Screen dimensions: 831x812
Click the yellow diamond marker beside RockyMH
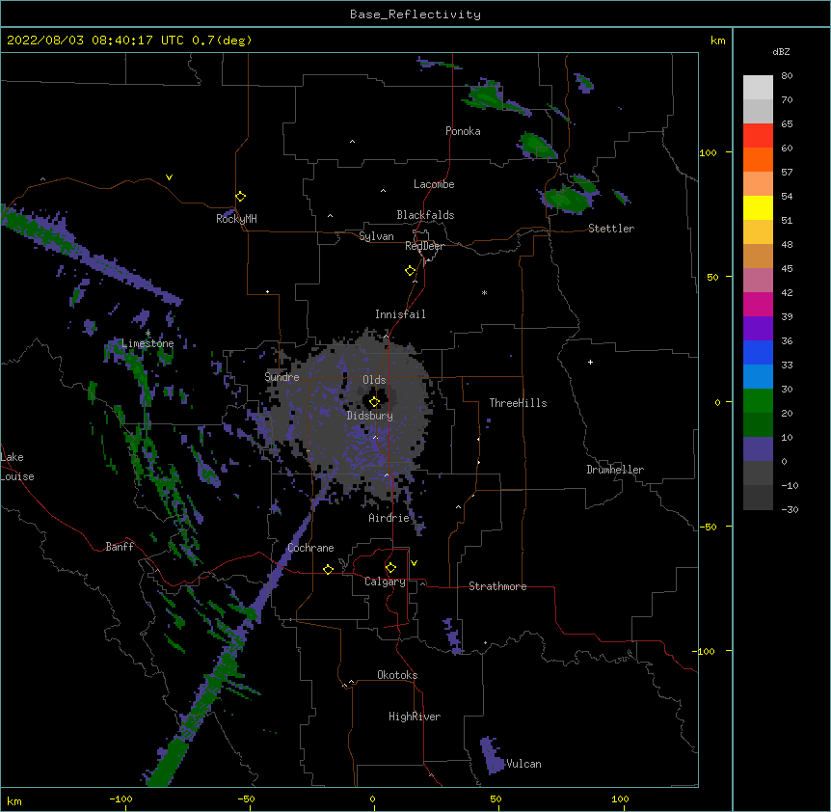coord(240,196)
